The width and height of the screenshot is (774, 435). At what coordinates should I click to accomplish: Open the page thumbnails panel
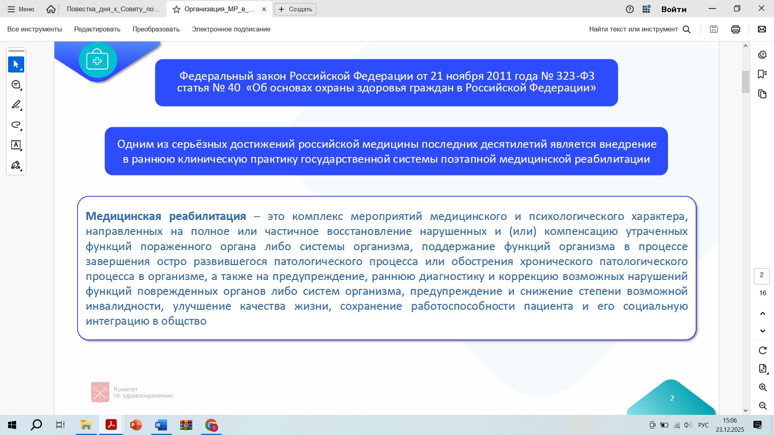pos(762,94)
